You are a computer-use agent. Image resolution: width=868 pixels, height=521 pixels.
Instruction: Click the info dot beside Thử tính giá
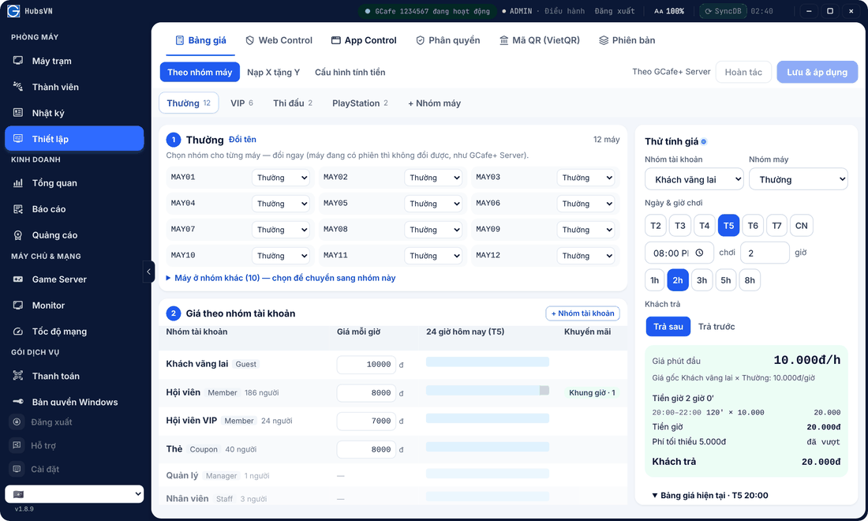click(x=704, y=142)
